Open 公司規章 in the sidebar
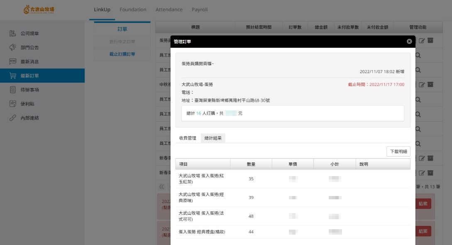 point(42,34)
